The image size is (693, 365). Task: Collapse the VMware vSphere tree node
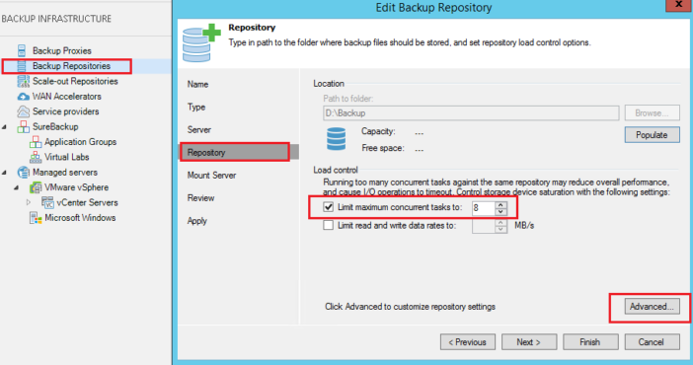17,187
